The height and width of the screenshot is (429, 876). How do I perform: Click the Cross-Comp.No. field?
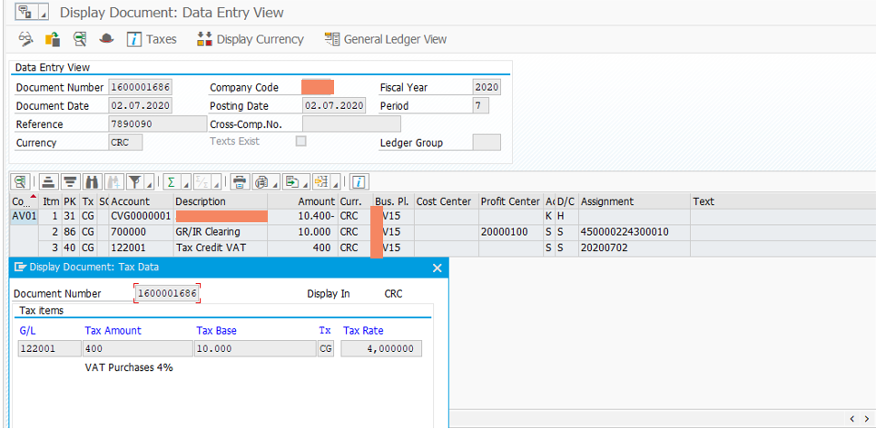point(351,124)
